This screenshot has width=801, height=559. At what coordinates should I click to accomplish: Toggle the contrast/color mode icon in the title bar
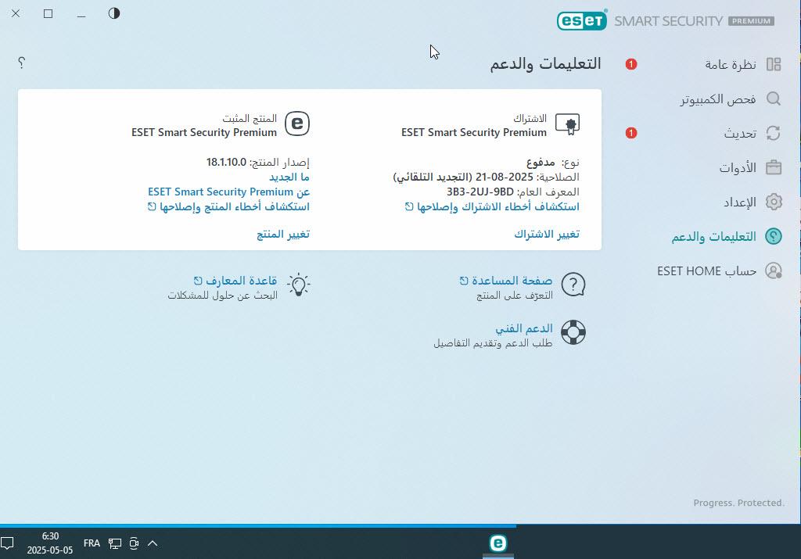point(114,14)
